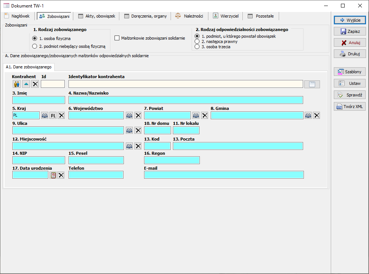Choose the następca prawny radio option
The image size is (369, 274).
click(197, 41)
